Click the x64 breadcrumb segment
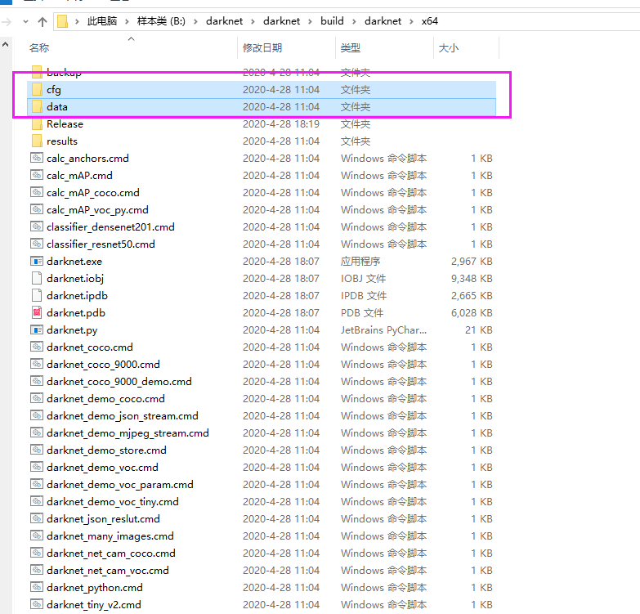Viewport: 640px width, 614px height. [430, 21]
